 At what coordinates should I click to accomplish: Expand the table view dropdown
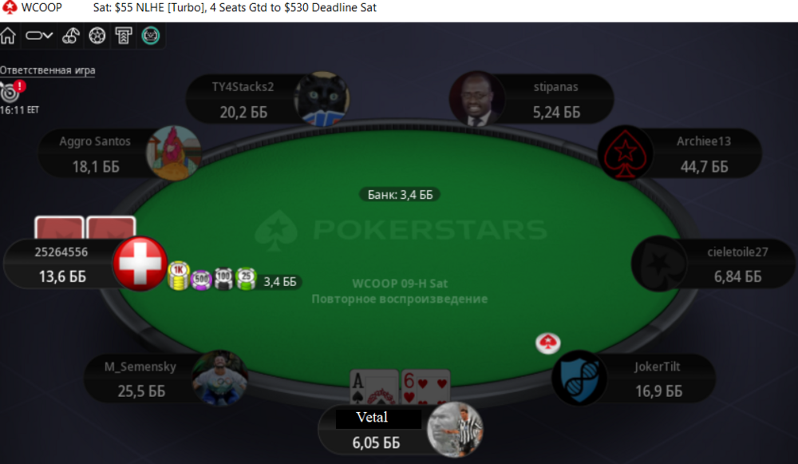click(x=39, y=36)
